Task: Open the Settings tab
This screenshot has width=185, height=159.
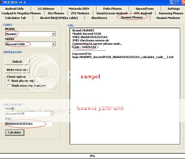Action: 174,8
